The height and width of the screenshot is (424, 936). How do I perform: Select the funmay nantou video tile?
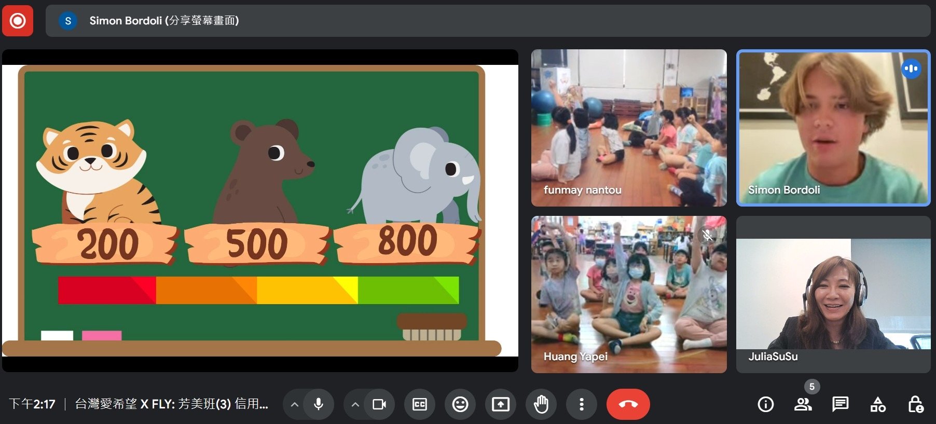629,128
